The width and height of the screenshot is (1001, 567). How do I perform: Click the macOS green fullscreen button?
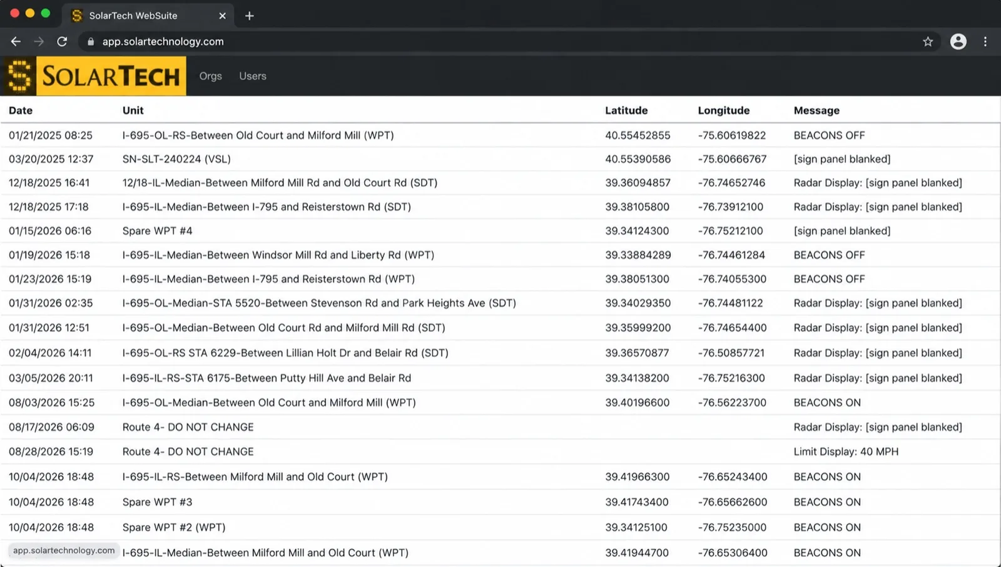46,13
